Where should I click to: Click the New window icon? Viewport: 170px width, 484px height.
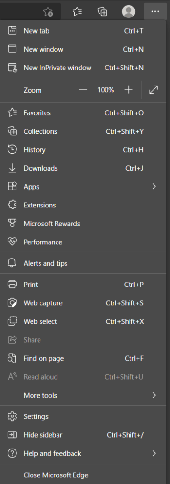point(12,49)
